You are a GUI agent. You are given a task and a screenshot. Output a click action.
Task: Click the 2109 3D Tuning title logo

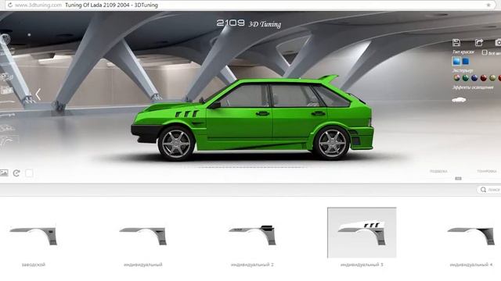(249, 23)
